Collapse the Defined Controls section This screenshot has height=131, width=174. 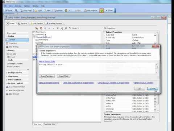pyautogui.click(x=7, y=83)
